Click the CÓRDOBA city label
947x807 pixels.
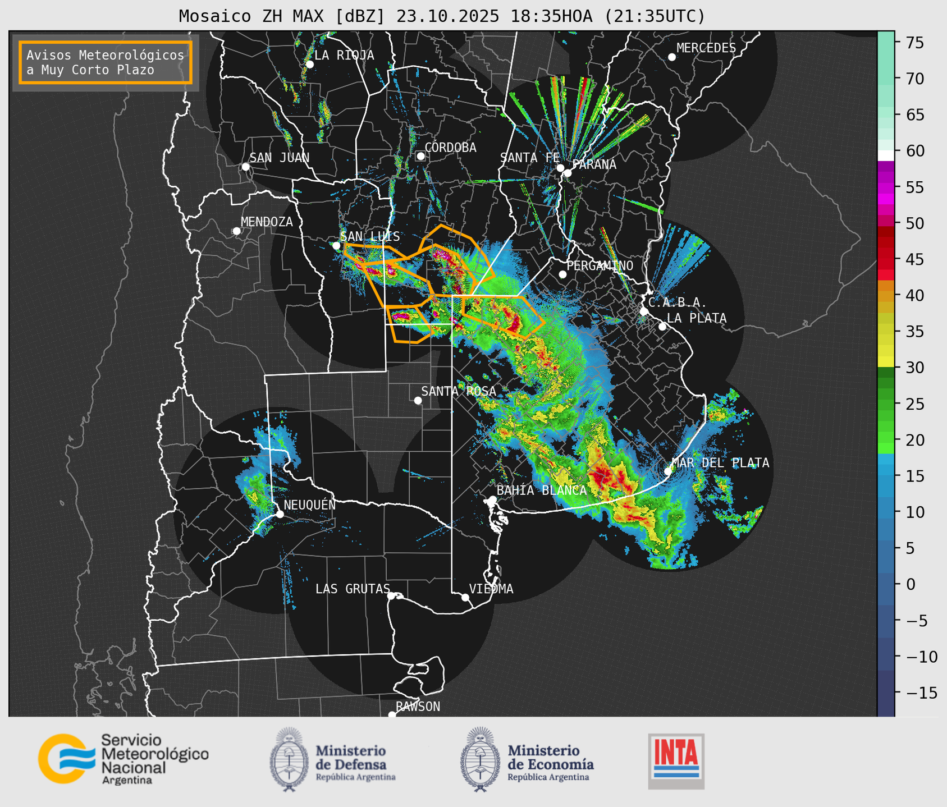point(450,147)
